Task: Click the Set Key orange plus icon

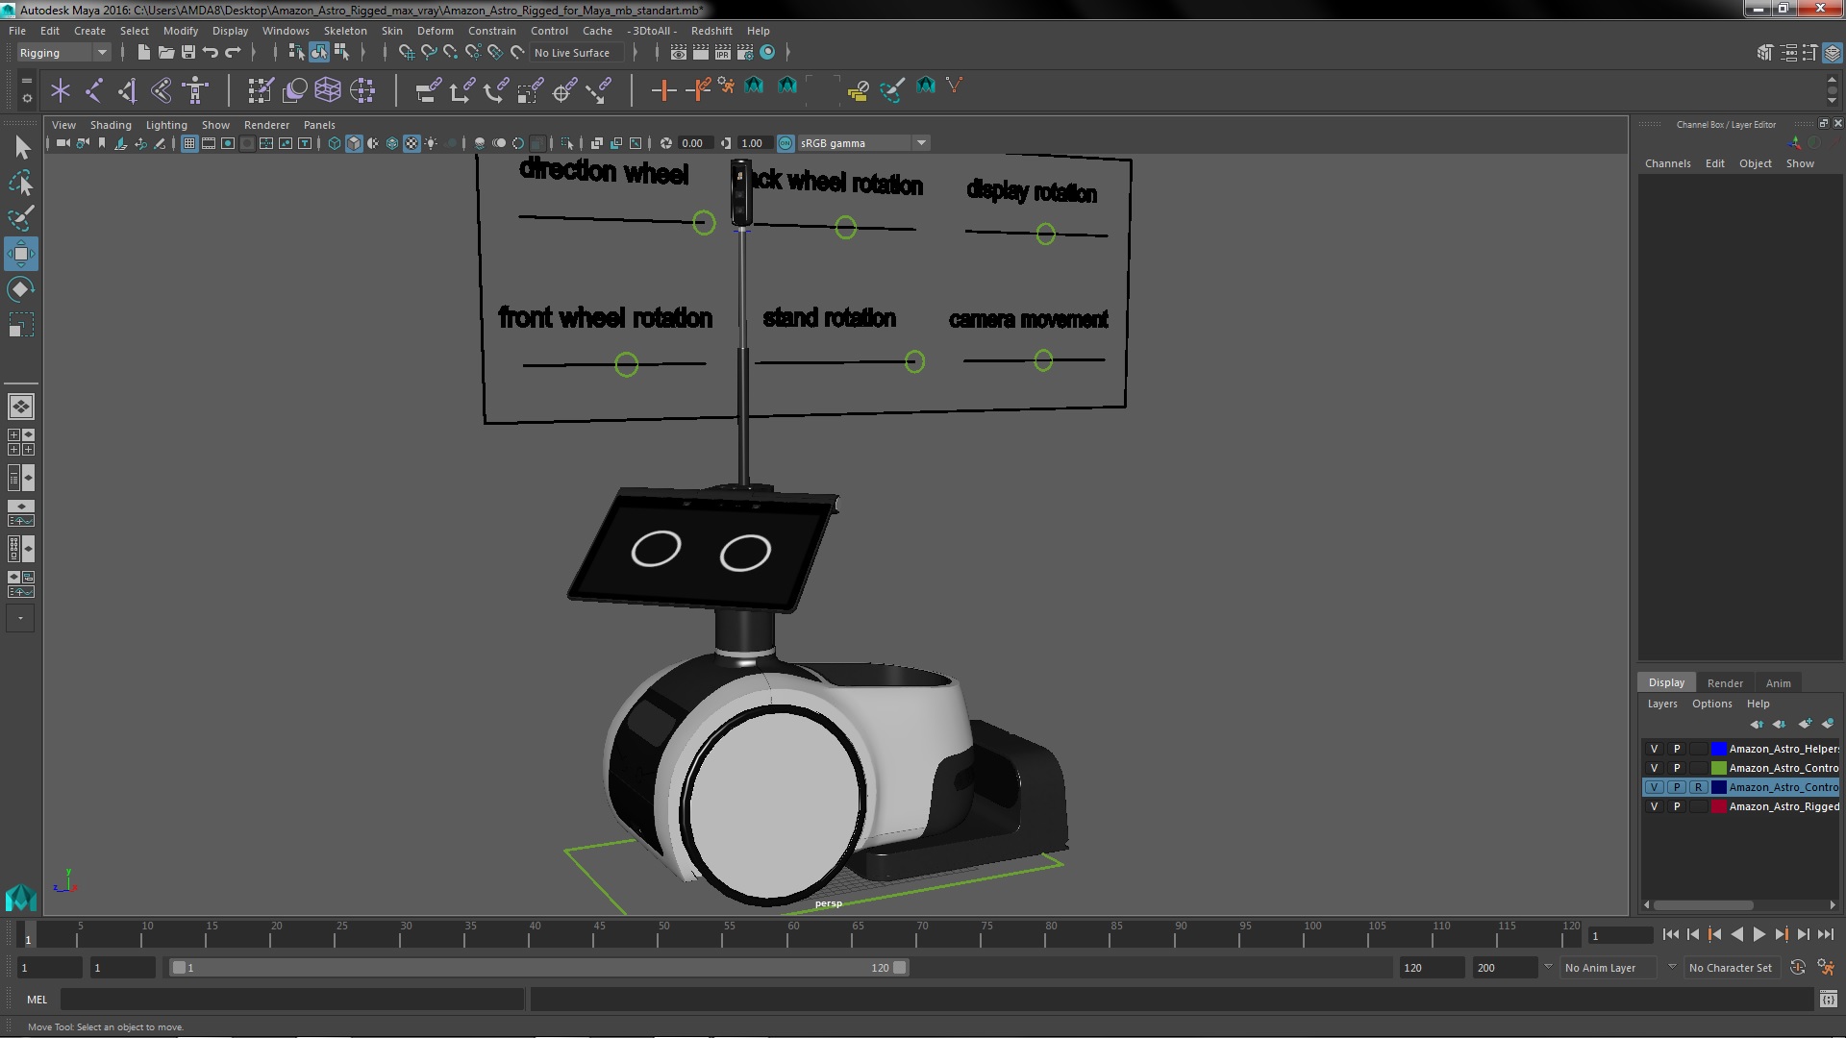Action: pos(663,90)
